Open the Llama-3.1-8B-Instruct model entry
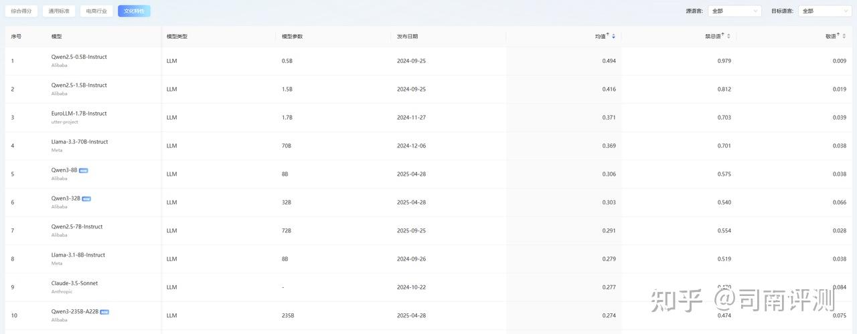This screenshot has height=334, width=857. 78,255
